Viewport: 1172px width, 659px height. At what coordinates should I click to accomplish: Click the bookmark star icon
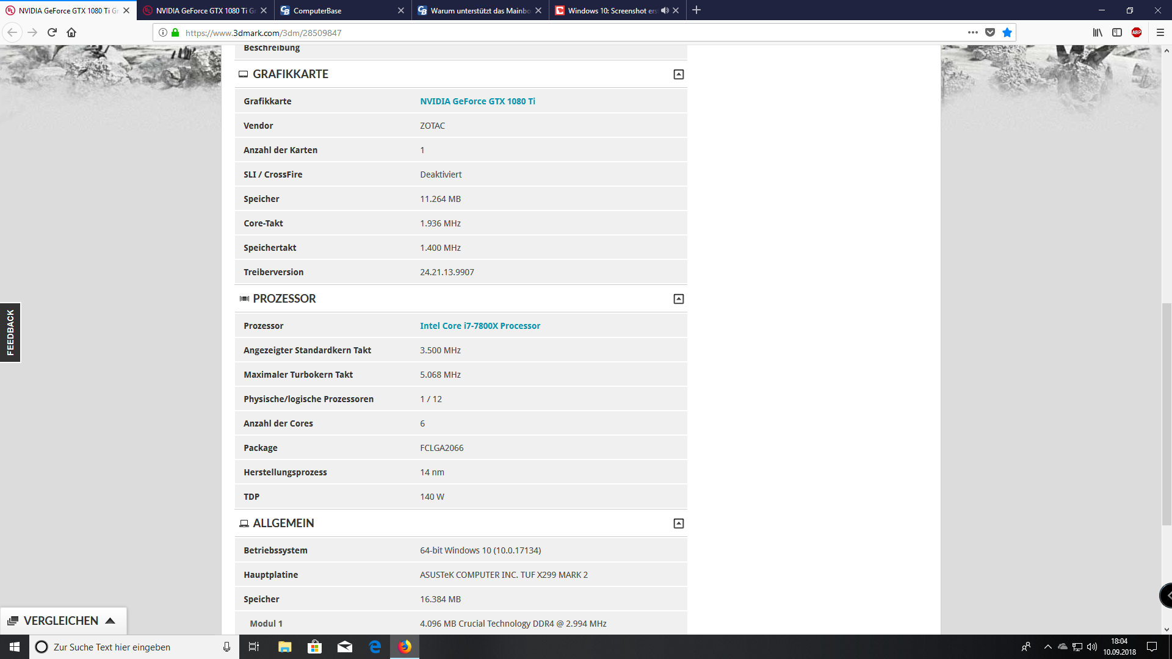click(x=1007, y=32)
